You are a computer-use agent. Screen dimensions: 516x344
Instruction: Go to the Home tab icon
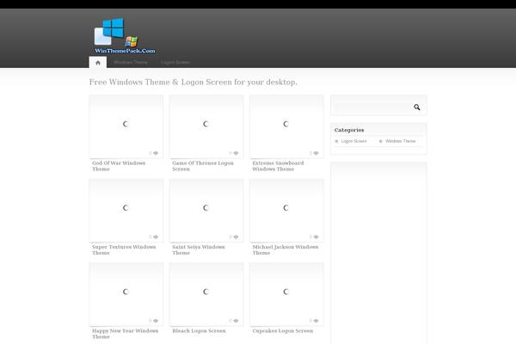(98, 63)
